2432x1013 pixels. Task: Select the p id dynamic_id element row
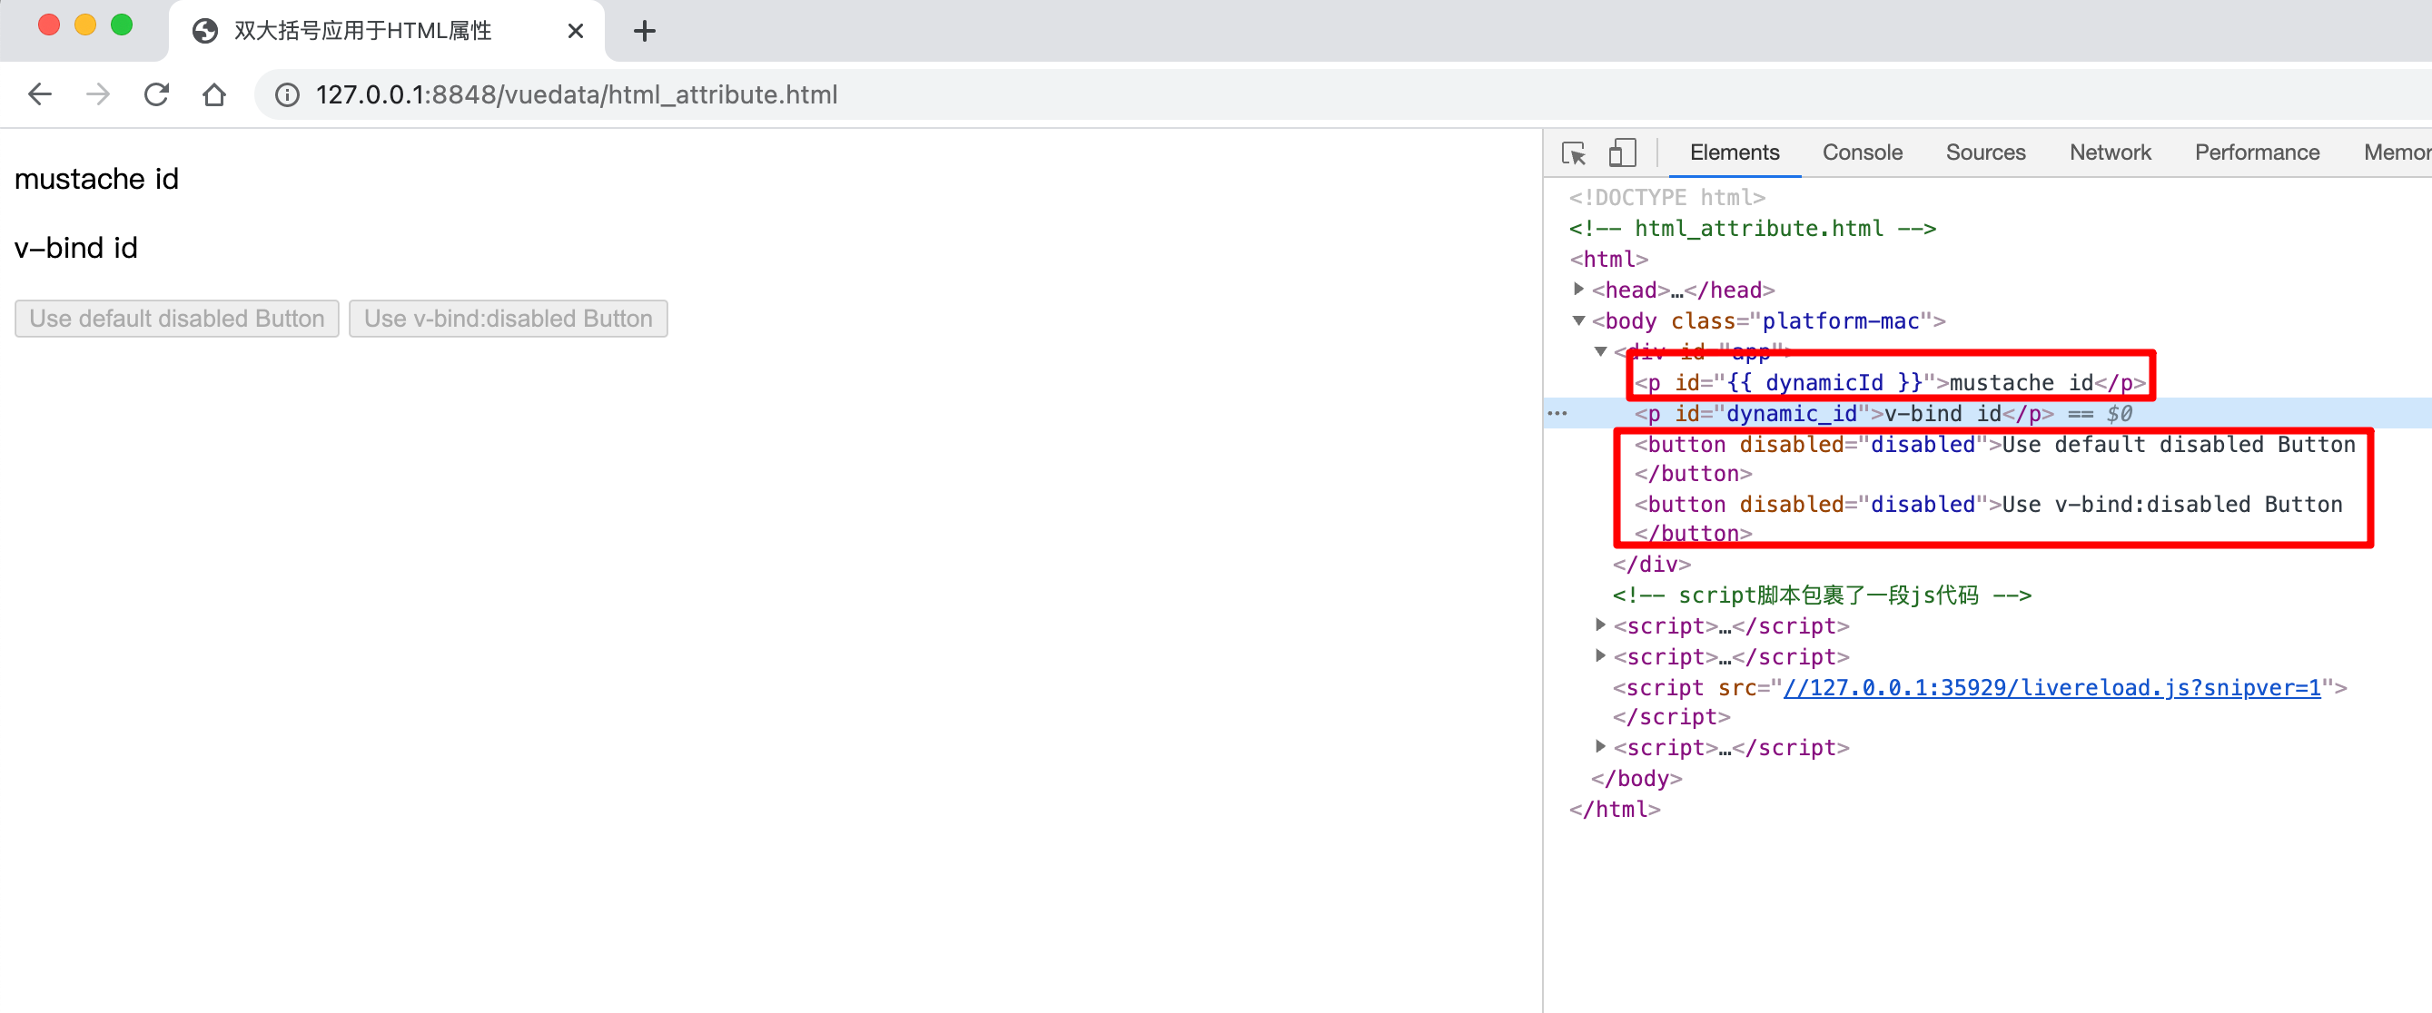pos(1987,414)
